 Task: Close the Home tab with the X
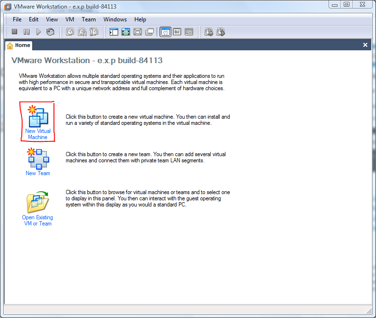point(365,45)
